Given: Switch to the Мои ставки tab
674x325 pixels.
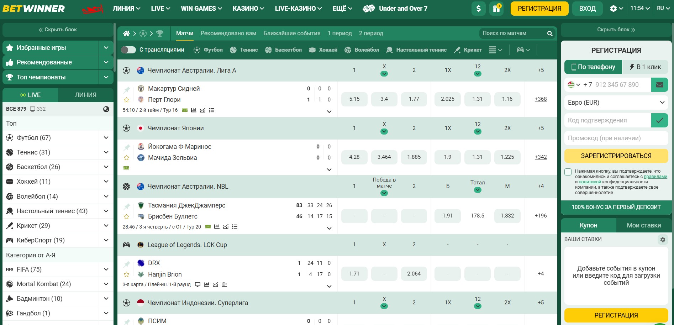Looking at the screenshot, I should point(644,225).
